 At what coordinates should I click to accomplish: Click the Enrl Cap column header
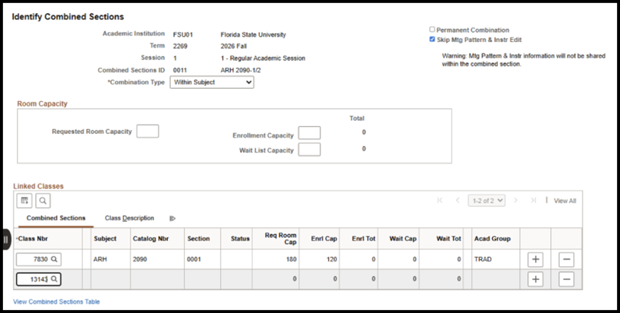coord(324,239)
